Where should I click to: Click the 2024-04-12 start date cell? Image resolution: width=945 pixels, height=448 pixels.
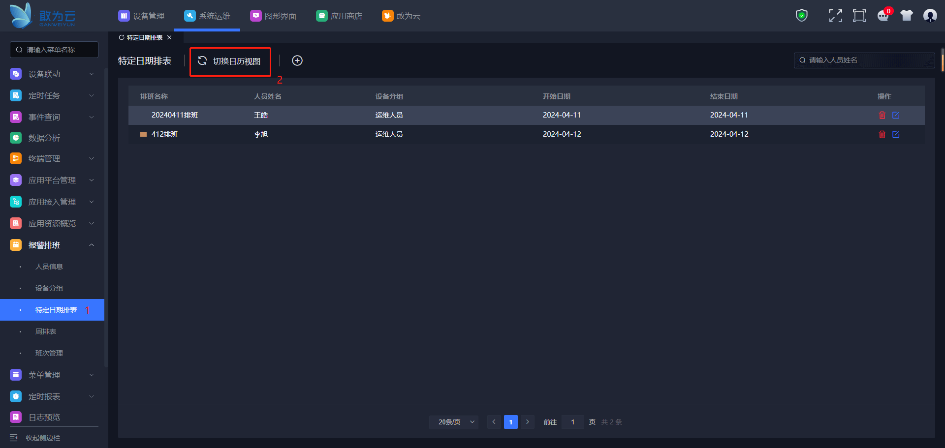pyautogui.click(x=562, y=134)
